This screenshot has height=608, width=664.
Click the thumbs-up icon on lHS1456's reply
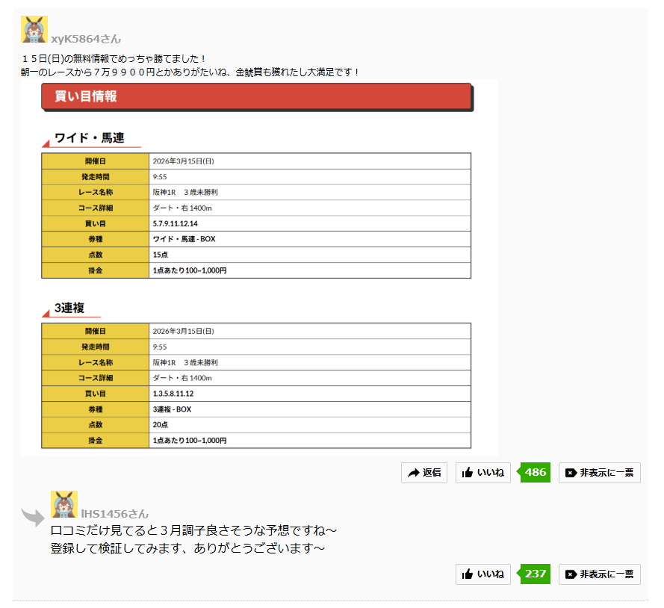point(468,574)
